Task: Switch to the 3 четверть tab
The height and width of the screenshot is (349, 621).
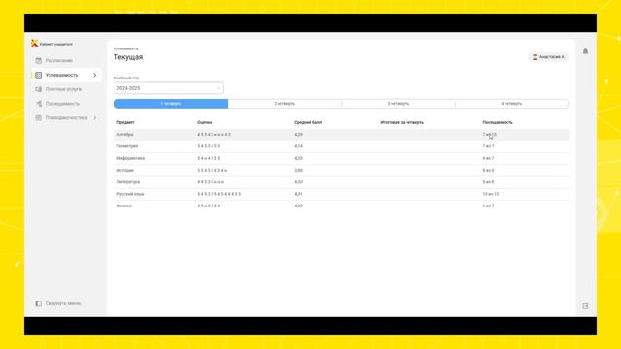Action: click(398, 104)
